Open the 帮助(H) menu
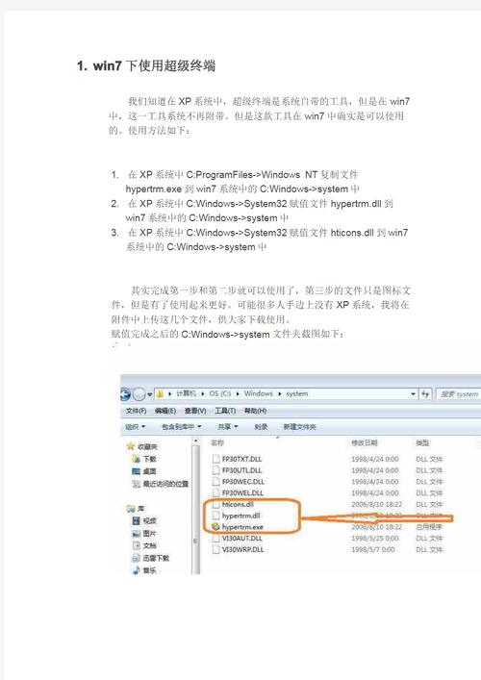Screen dimensions: 481x680 (256, 411)
